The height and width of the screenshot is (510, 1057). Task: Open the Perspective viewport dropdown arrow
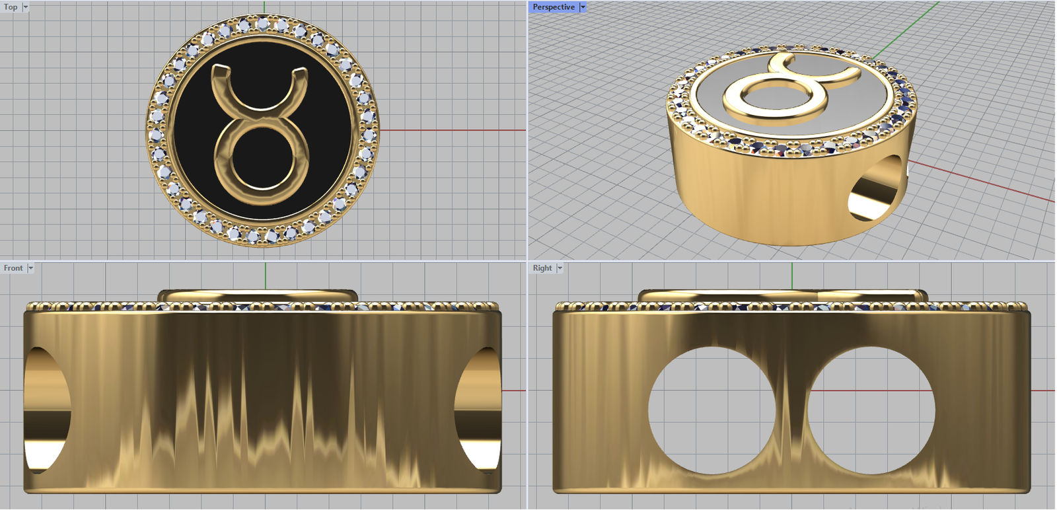tap(583, 7)
